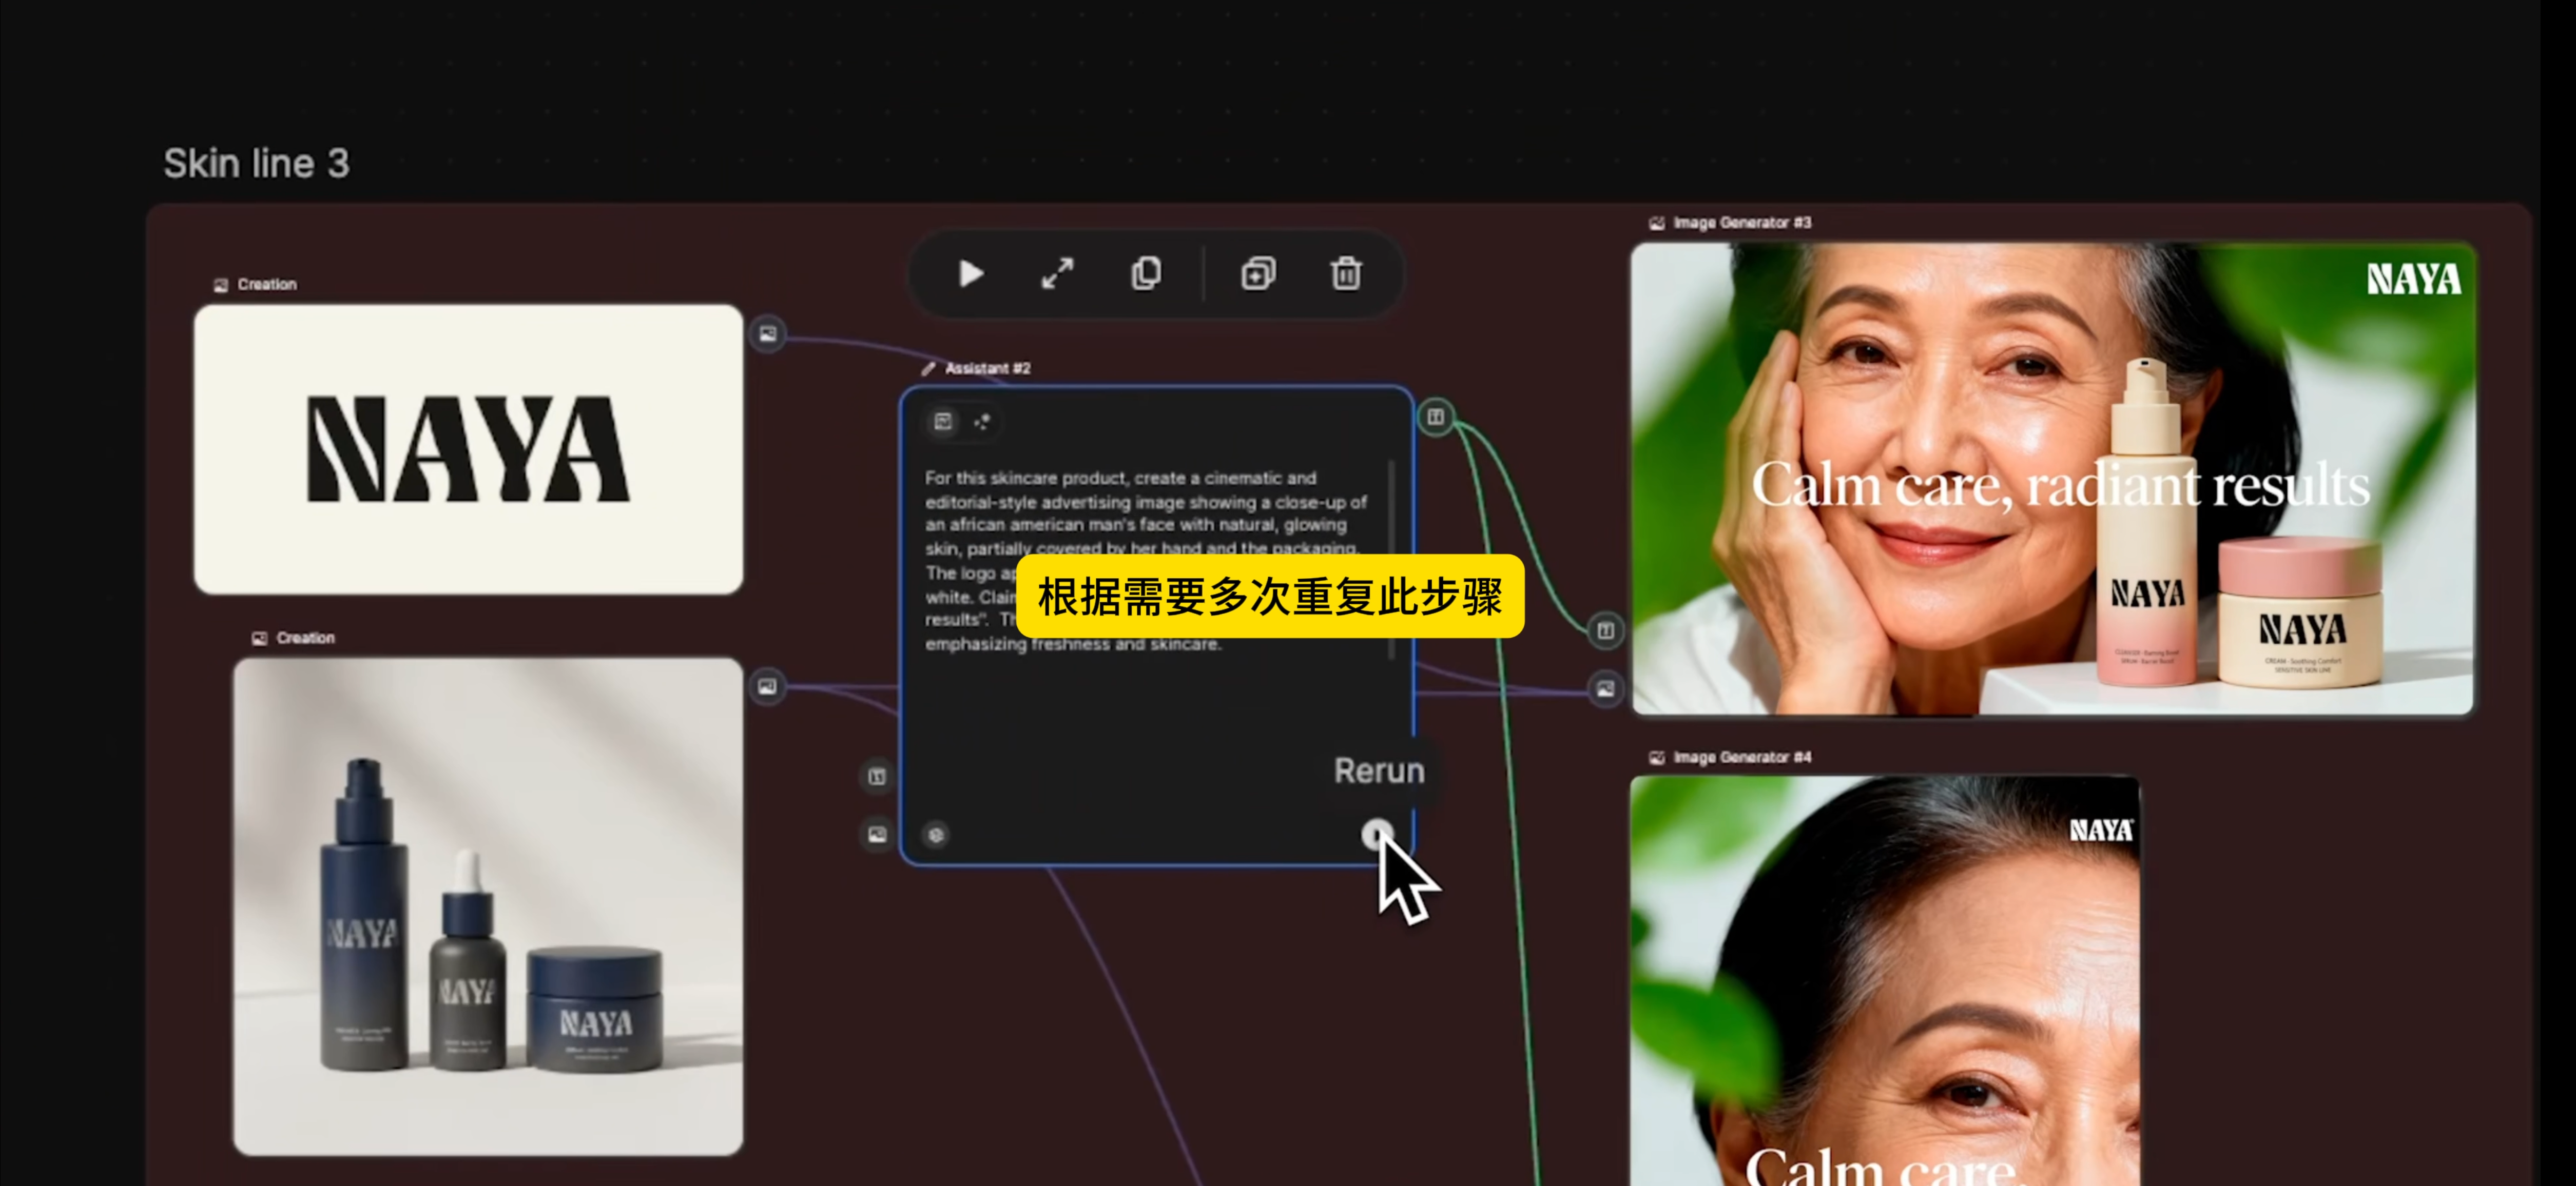2576x1186 pixels.
Task: Click the Skin line 3 group title
Action: pos(256,163)
